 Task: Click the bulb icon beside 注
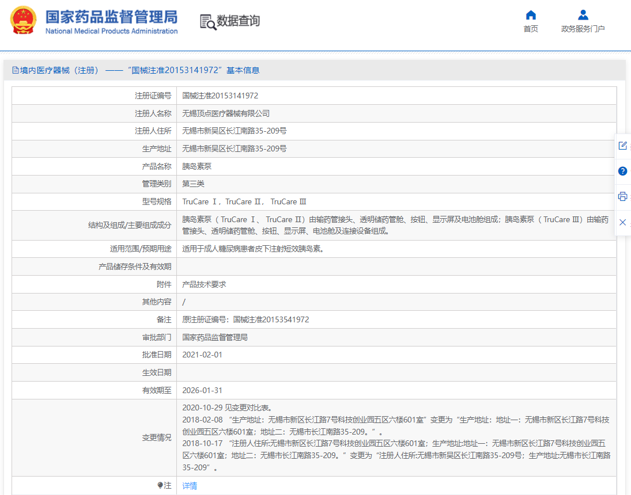(x=160, y=485)
